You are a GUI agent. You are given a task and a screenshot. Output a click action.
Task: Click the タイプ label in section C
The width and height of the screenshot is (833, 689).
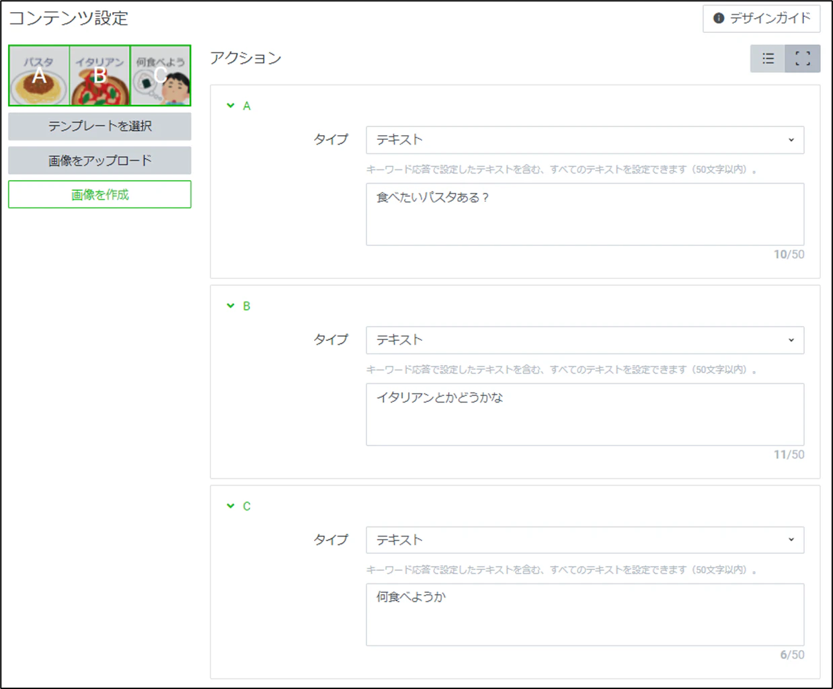[331, 540]
